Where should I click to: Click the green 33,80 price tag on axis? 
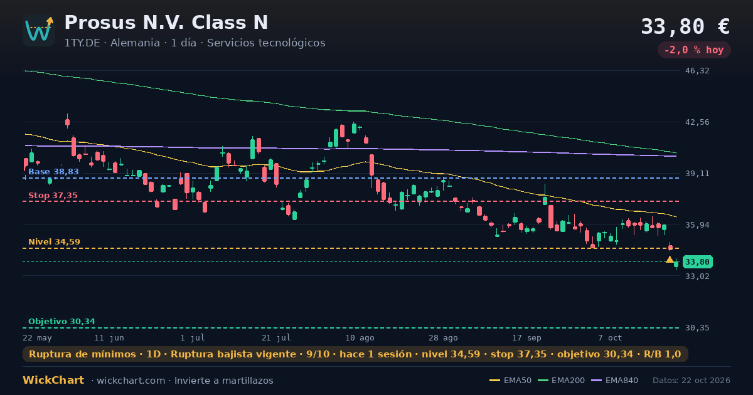point(697,262)
